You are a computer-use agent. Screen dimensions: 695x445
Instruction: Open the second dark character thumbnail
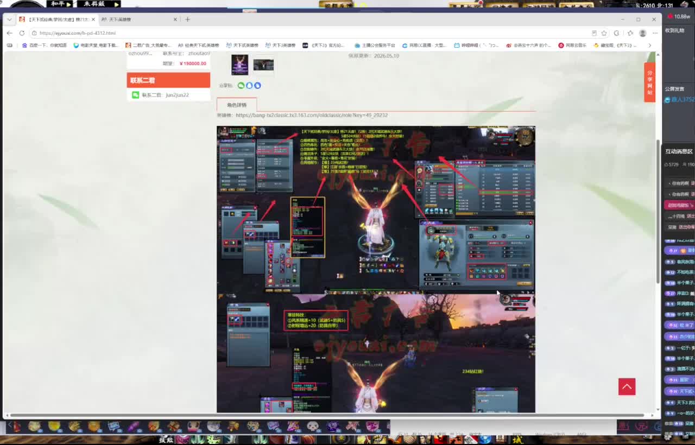(263, 65)
